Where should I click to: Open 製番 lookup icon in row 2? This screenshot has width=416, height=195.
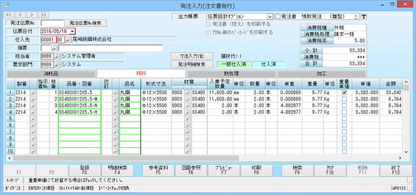click(x=34, y=99)
